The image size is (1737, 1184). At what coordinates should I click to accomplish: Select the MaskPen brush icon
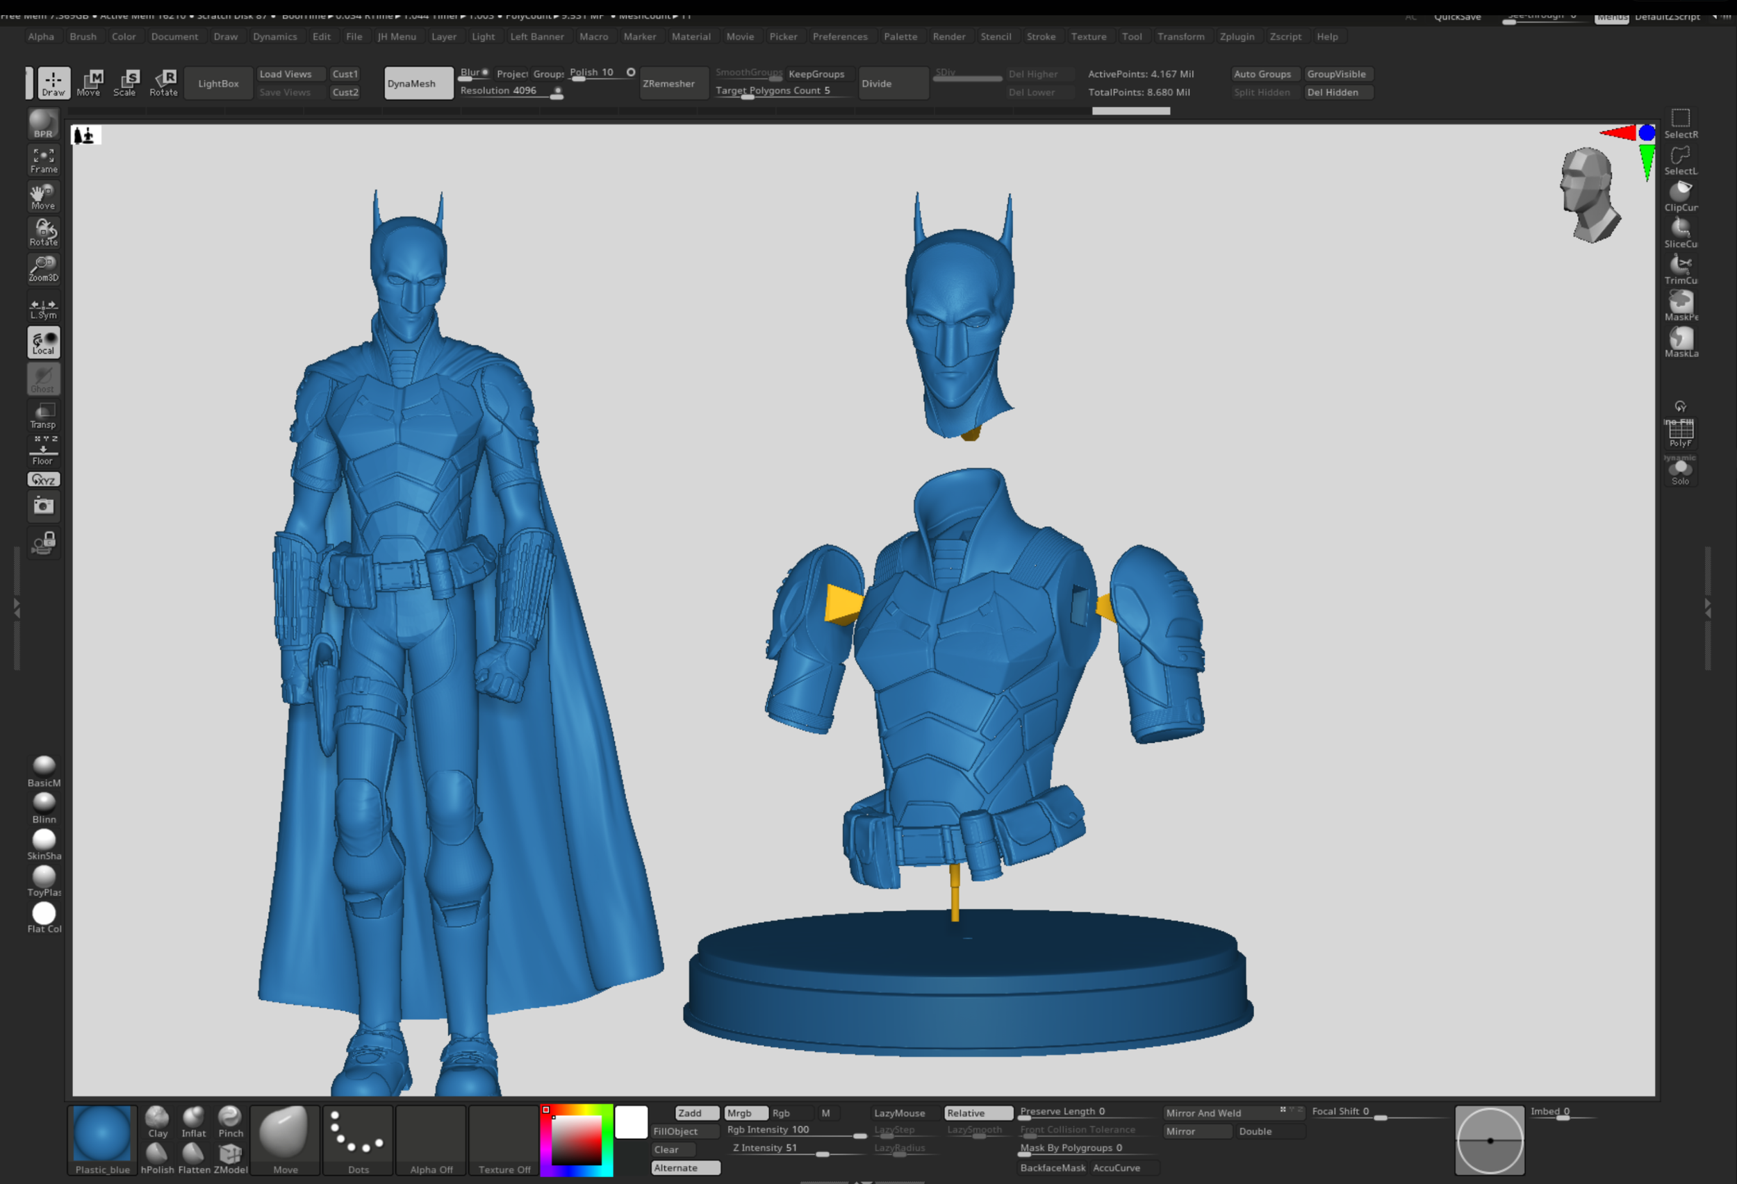[x=1681, y=306]
